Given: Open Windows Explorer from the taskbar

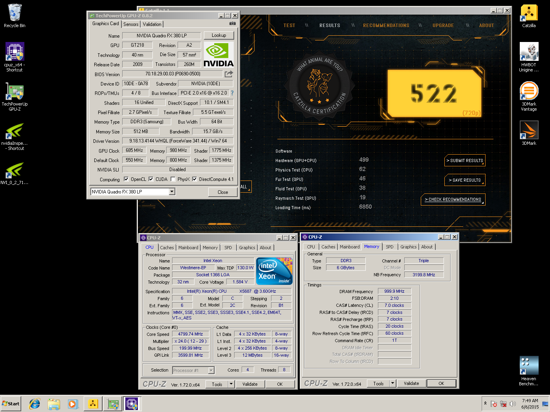Looking at the screenshot, I should tap(54, 404).
